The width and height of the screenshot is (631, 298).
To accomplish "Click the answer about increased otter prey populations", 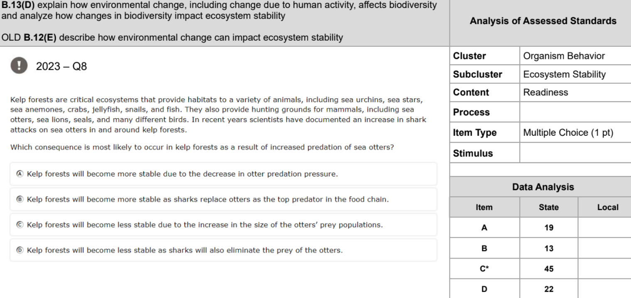I will tap(223, 225).
